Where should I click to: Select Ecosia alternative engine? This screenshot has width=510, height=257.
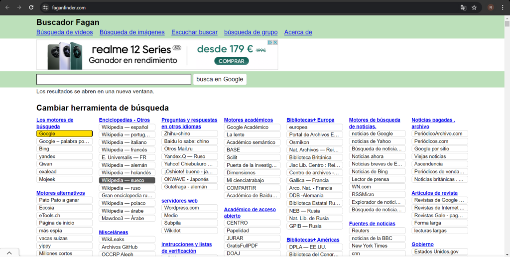(x=64, y=208)
